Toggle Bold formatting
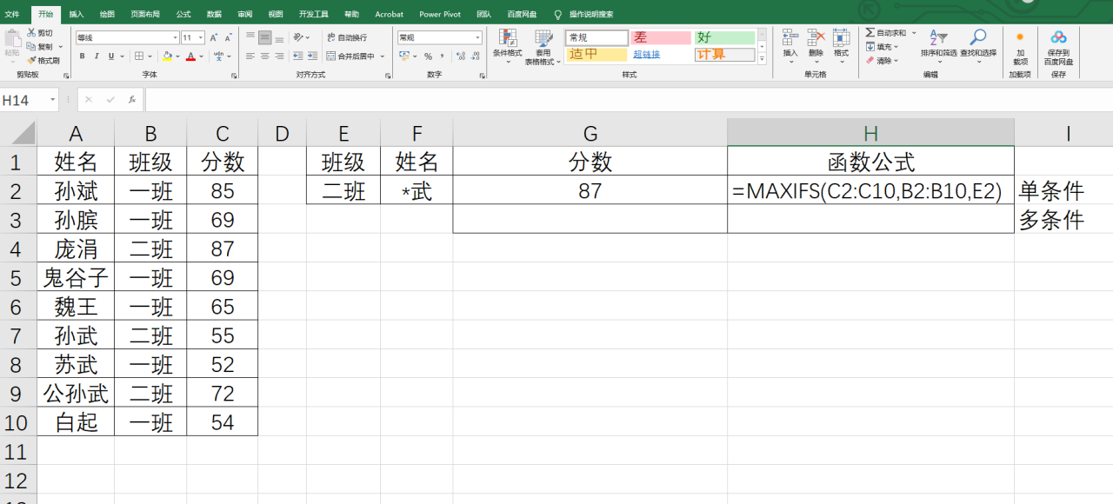The image size is (1113, 504). 83,56
